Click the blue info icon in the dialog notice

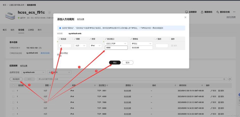(60, 28)
